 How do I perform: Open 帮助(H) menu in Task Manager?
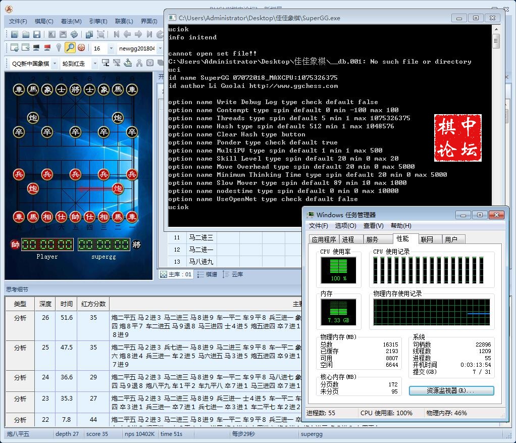(x=401, y=226)
